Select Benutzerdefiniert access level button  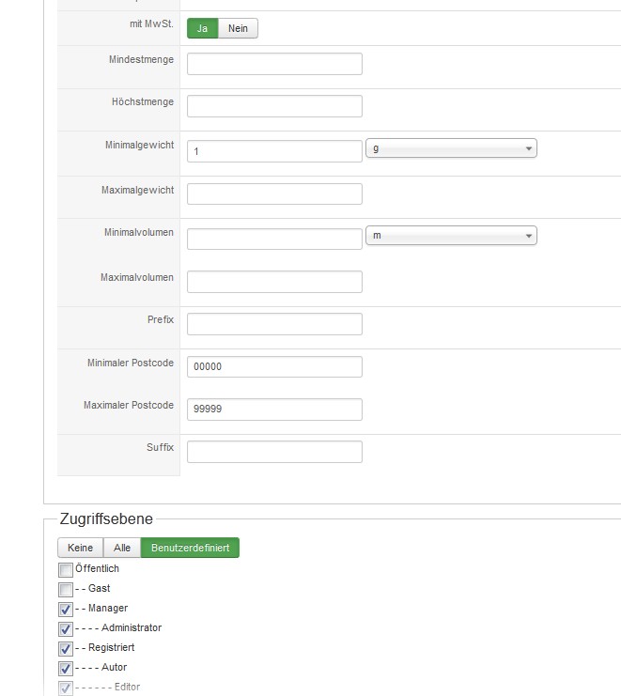click(x=190, y=548)
